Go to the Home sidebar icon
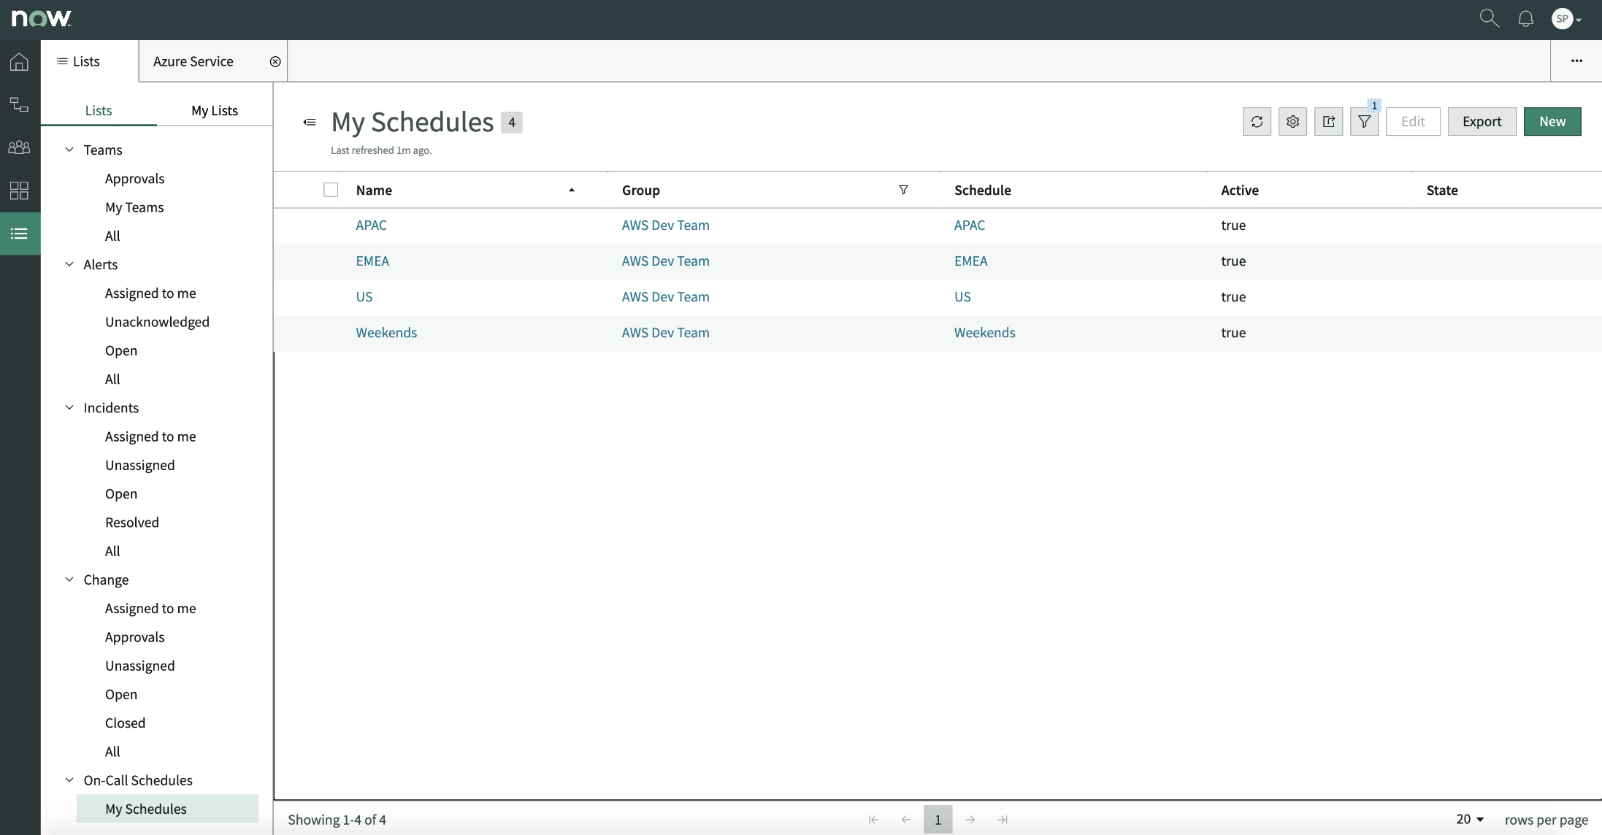The width and height of the screenshot is (1602, 835). pyautogui.click(x=20, y=62)
